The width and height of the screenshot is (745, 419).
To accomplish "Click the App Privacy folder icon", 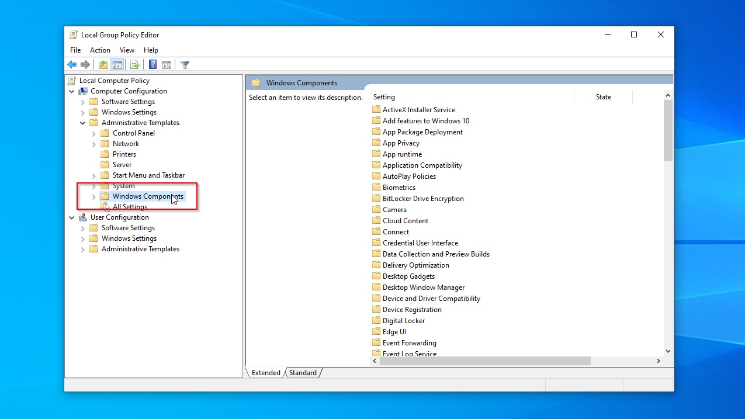I will click(376, 143).
